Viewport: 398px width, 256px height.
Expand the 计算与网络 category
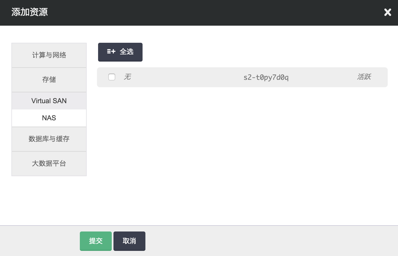click(49, 55)
